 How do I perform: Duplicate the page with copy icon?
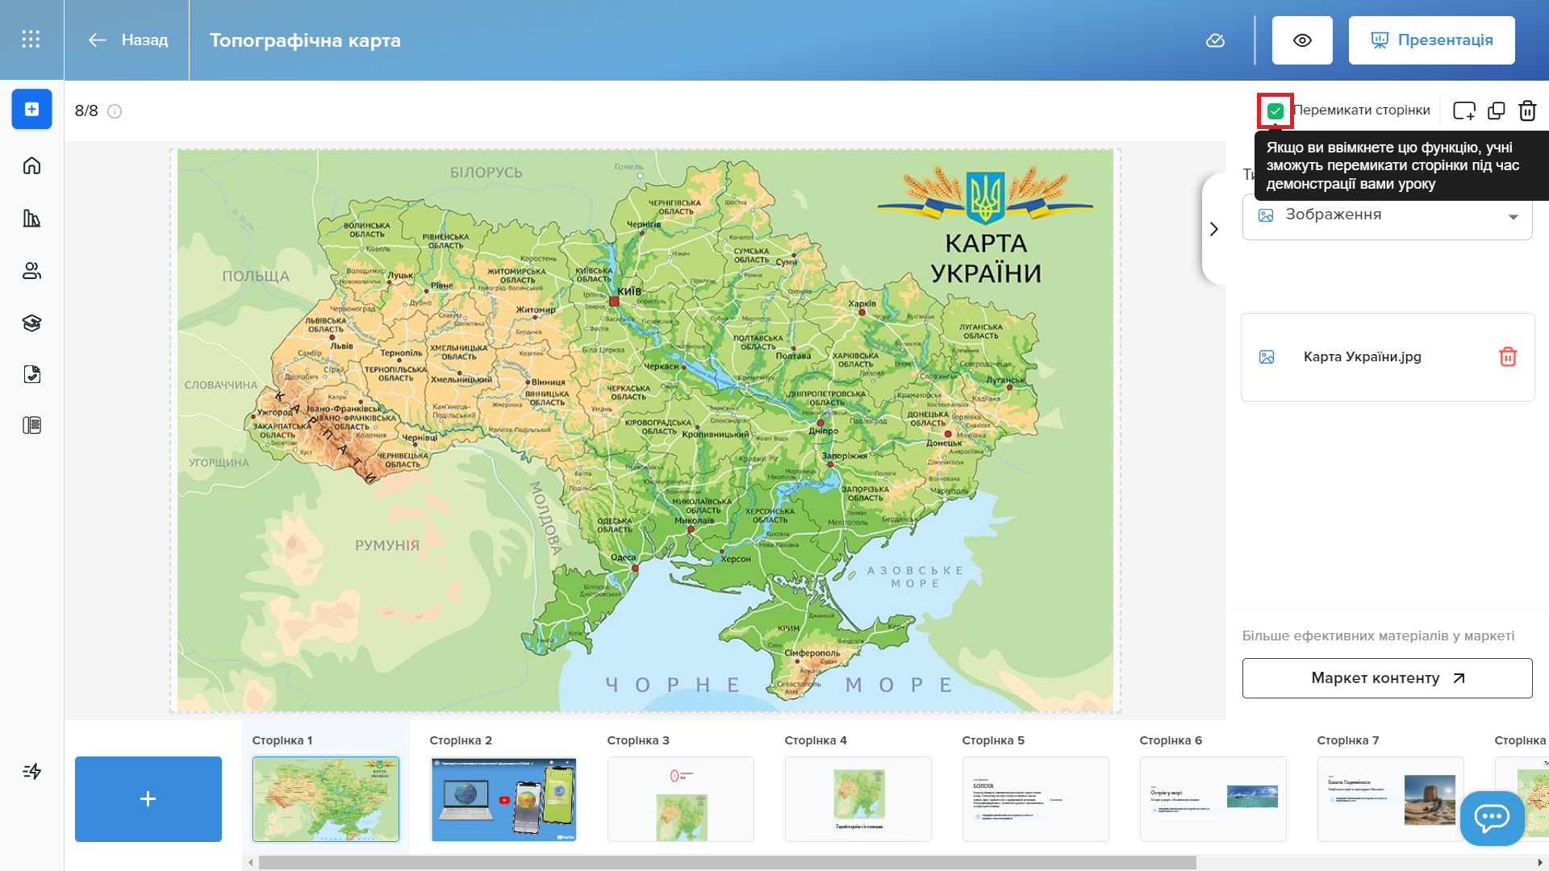click(x=1497, y=110)
